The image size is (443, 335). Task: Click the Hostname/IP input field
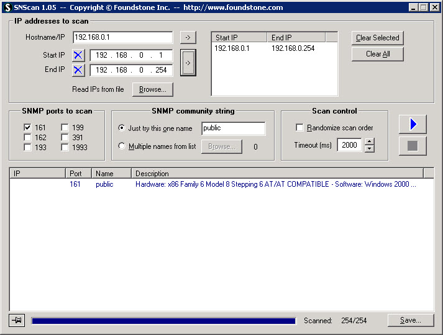click(x=122, y=37)
